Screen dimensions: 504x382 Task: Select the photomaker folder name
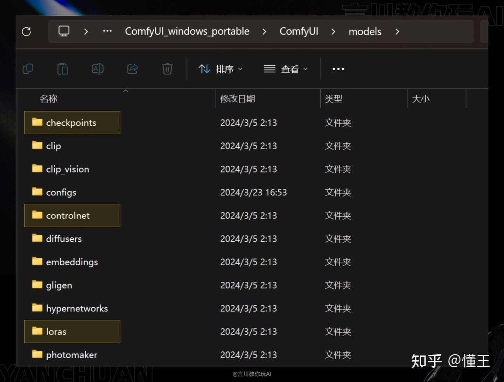(x=72, y=355)
